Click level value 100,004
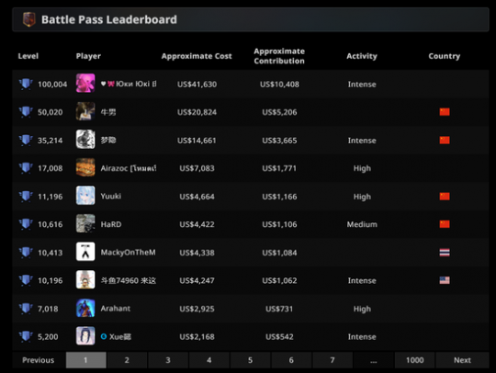Viewport: 496px width, 373px height. click(x=52, y=85)
